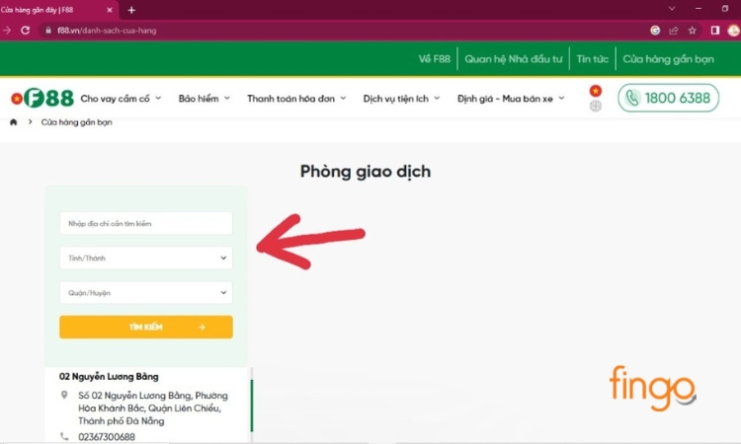The image size is (741, 444).
Task: Expand the Bảo hiểm menu
Action: point(205,99)
